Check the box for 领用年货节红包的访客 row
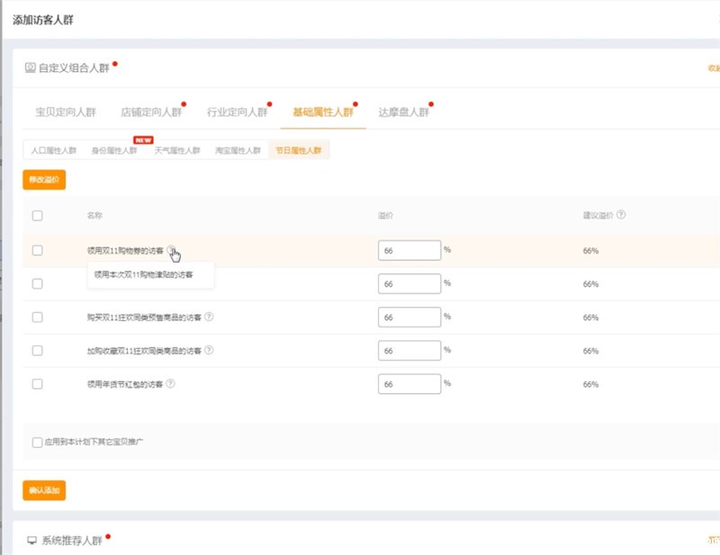Viewport: 720px width, 555px height. click(x=37, y=383)
